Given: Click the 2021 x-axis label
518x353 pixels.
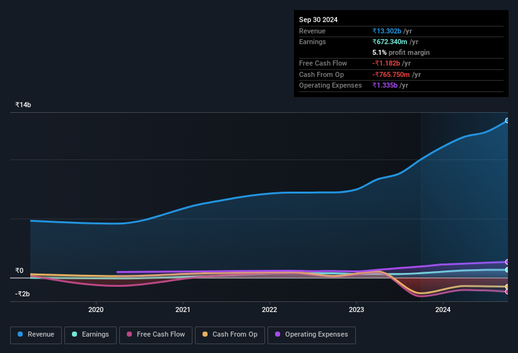Looking at the screenshot, I should 183,310.
